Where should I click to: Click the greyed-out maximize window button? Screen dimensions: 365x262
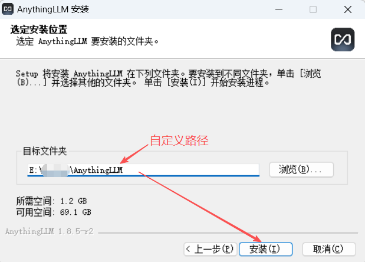[x=313, y=9]
